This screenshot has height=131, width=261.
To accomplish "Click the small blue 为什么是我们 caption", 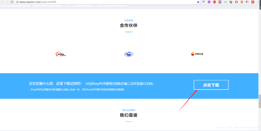I will pos(129,110).
